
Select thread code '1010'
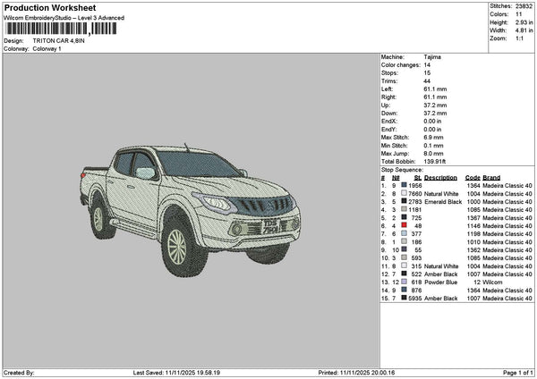[x=473, y=242]
